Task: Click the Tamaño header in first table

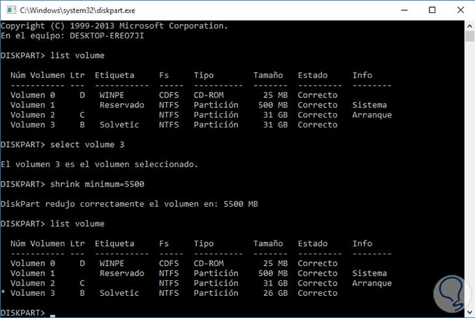Action: tap(270, 75)
